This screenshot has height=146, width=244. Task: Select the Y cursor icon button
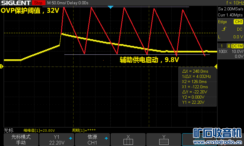point(164,139)
